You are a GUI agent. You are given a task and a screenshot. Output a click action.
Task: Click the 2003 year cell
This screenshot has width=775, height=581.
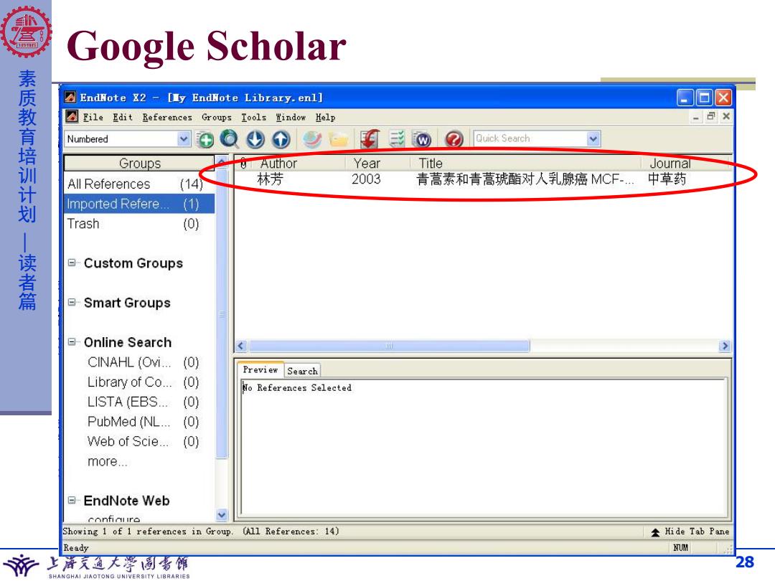[x=366, y=179]
